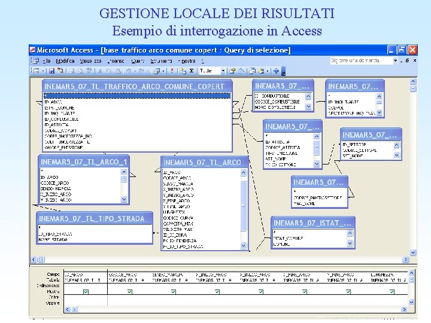Uncheck Mostra for the Y_FINE_ARCO column

coord(348,292)
